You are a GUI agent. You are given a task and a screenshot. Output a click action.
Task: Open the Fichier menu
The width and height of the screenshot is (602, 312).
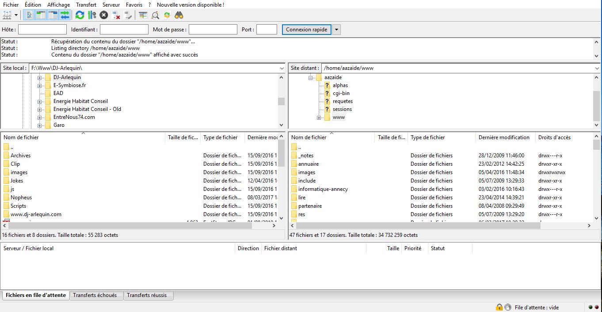tap(11, 5)
